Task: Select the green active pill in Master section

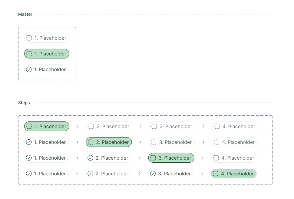Action: point(47,54)
